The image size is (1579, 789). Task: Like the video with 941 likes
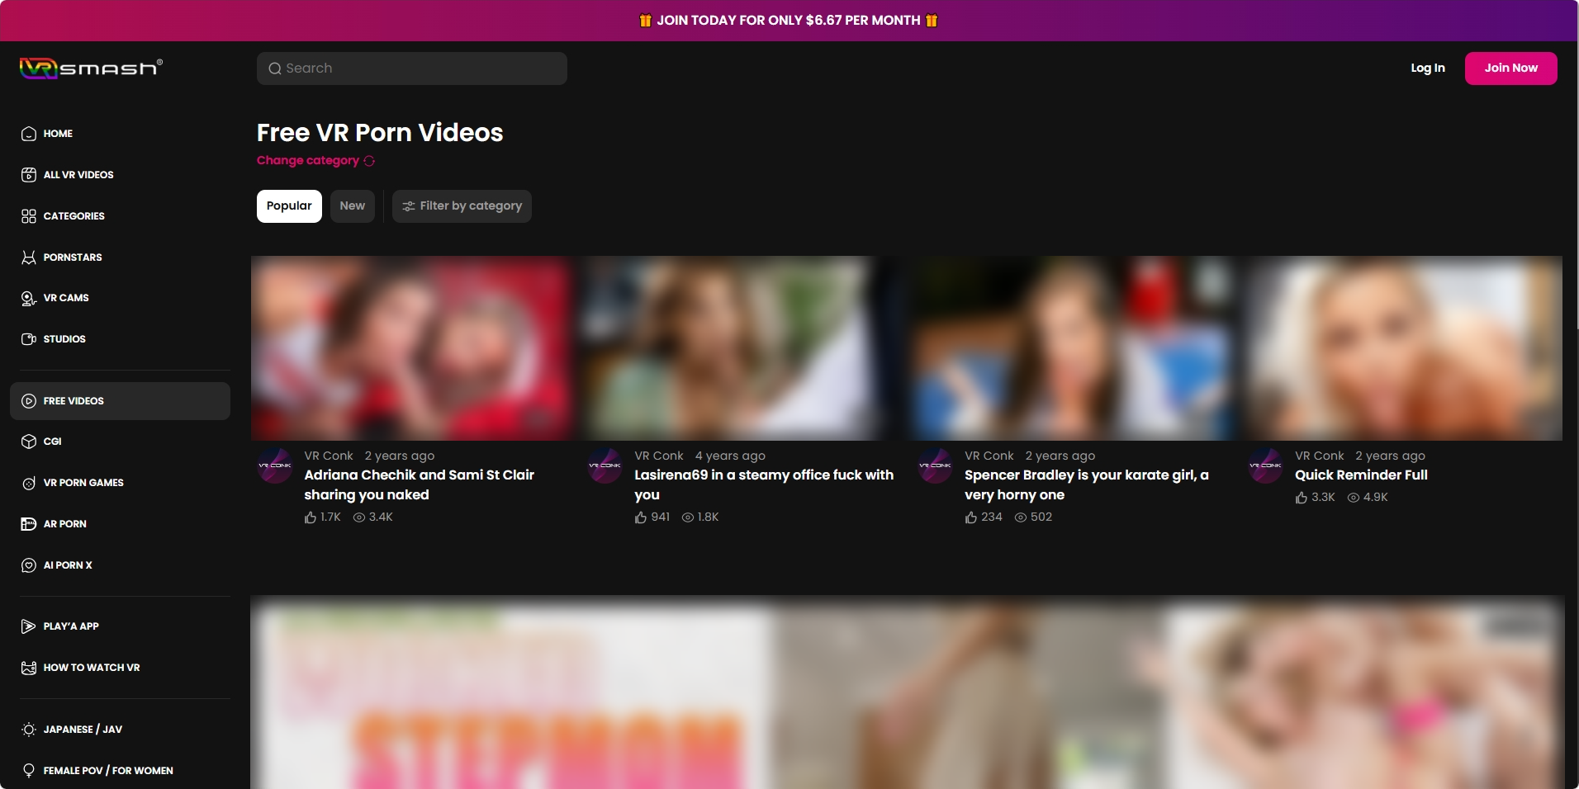641,517
